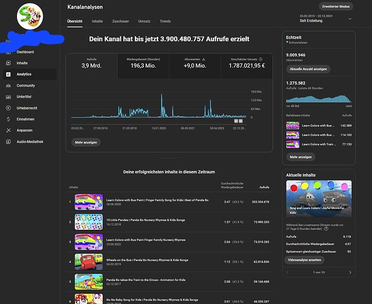Viewport: 372px width, 304px height.
Task: Select the Analytics sidebar icon
Action: 9,74
